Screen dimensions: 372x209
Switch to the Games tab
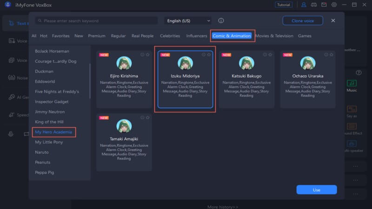coord(305,36)
